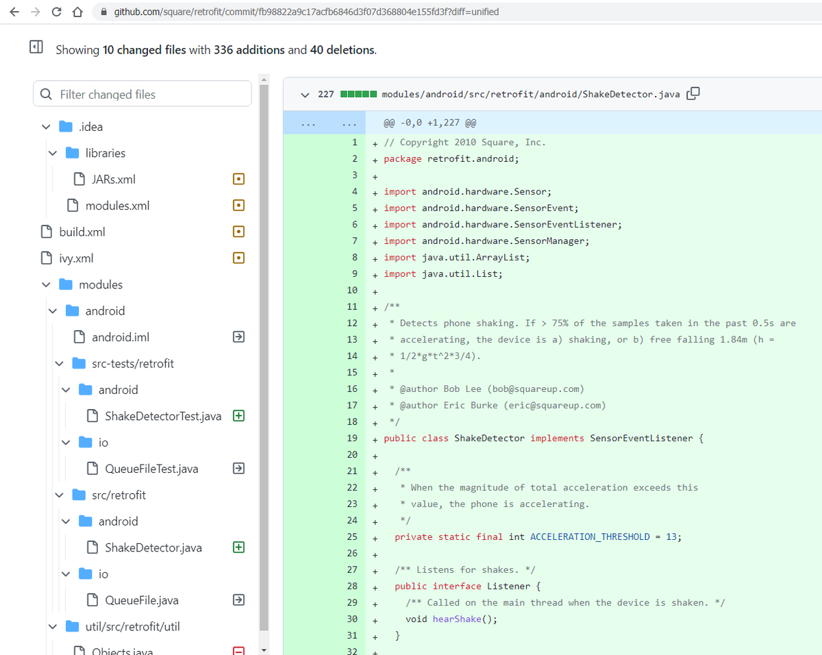The image size is (822, 655).
Task: Collapse the ShakeDetector.java diff chevron
Action: pos(305,94)
